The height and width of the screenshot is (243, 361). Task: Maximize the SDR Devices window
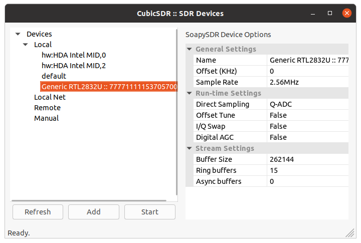tap(330, 13)
